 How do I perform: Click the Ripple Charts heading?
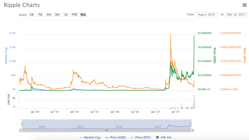click(22, 5)
